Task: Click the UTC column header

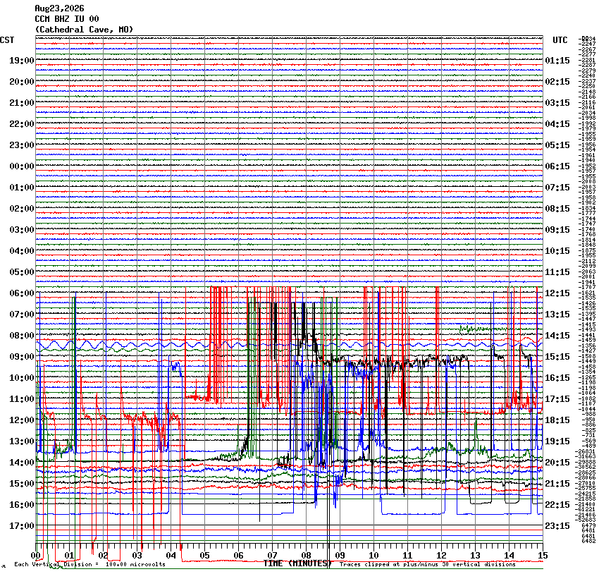Action: click(560, 40)
